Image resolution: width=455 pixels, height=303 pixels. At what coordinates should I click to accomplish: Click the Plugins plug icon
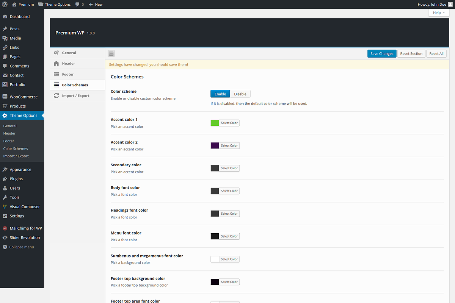[5, 179]
